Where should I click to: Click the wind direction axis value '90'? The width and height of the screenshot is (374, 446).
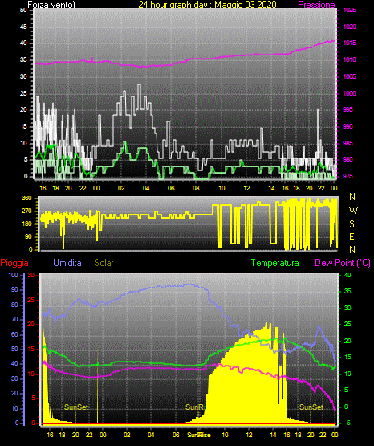click(x=28, y=236)
